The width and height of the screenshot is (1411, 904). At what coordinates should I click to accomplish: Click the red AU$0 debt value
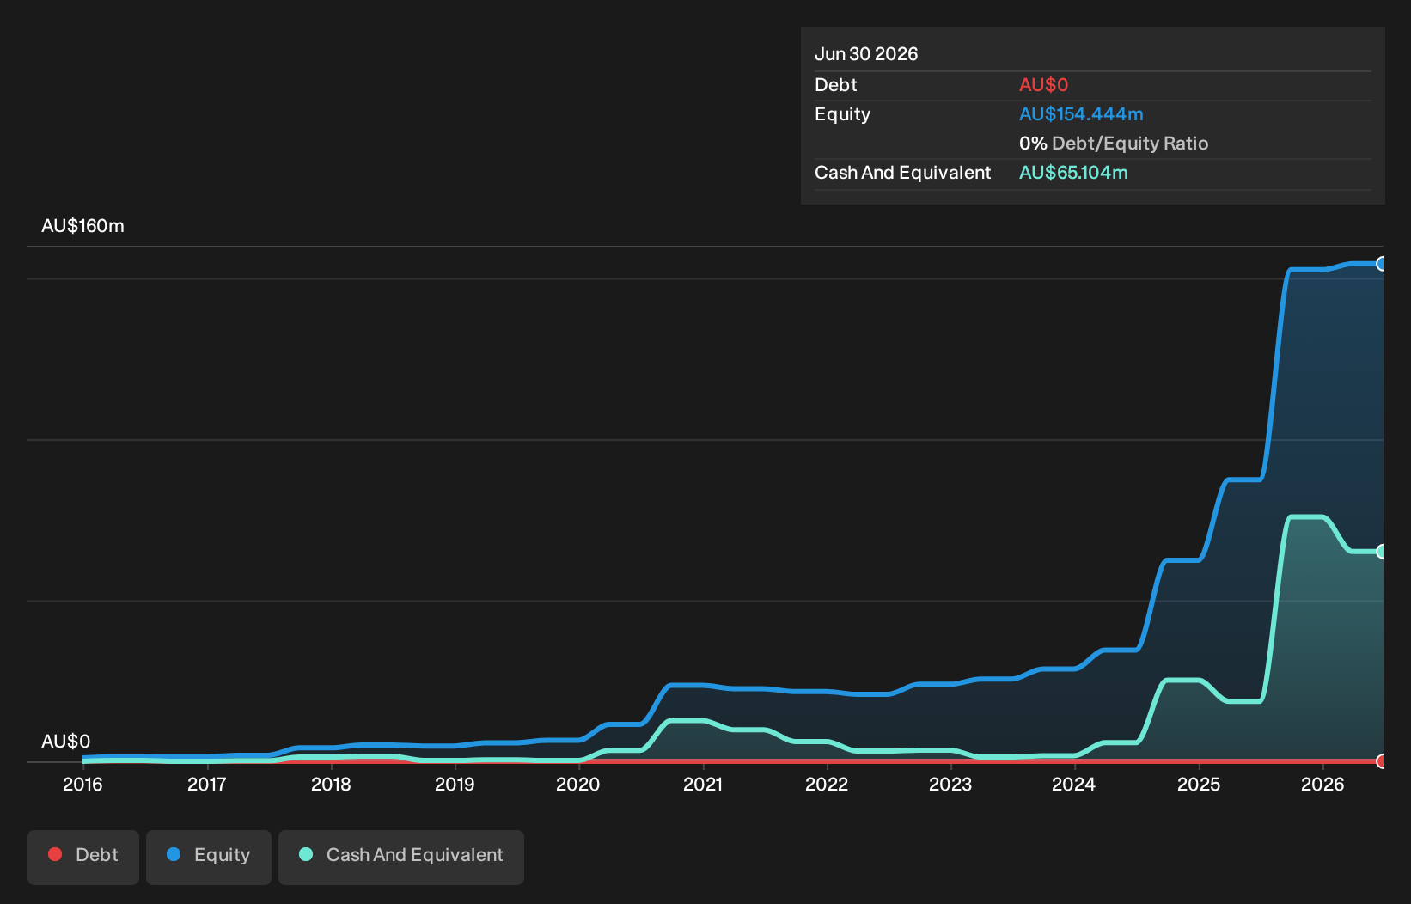pyautogui.click(x=1043, y=85)
